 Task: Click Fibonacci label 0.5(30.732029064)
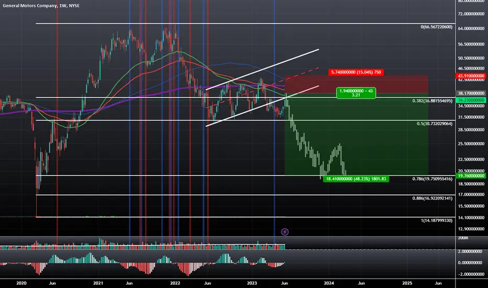click(x=435, y=124)
